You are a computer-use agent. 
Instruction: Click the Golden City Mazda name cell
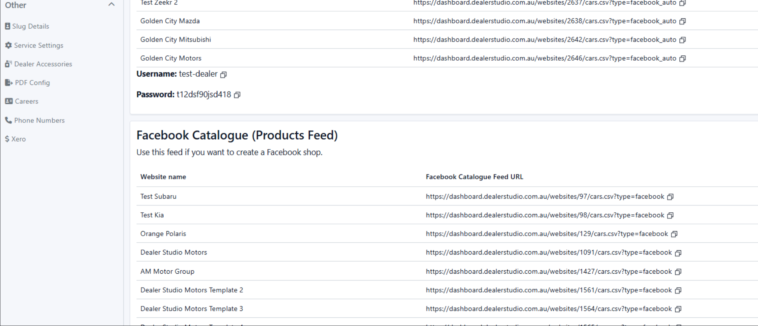pyautogui.click(x=170, y=21)
